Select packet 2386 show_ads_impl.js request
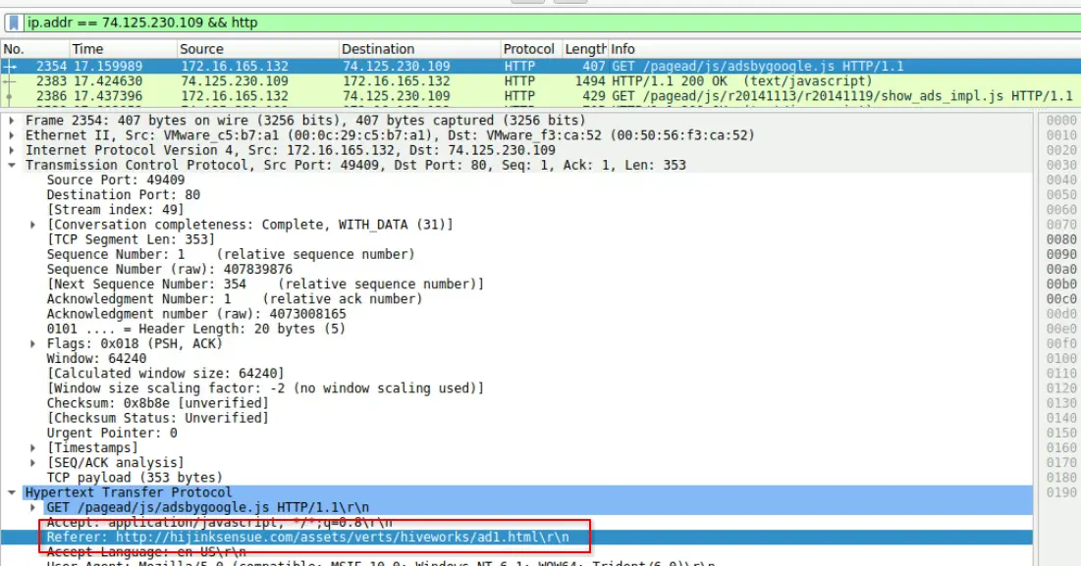Screen dimensions: 1081x566 (x=540, y=96)
